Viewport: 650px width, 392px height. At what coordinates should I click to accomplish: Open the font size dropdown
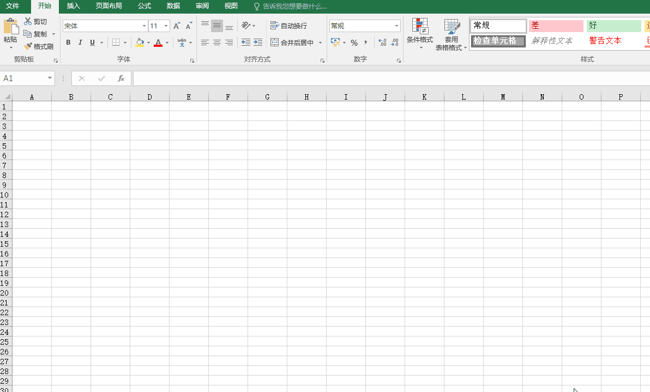[166, 26]
